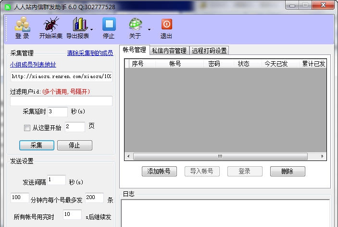Start collecting with the 开始采集 bug icon
Image resolution: width=338 pixels, height=227 pixels.
(x=51, y=27)
